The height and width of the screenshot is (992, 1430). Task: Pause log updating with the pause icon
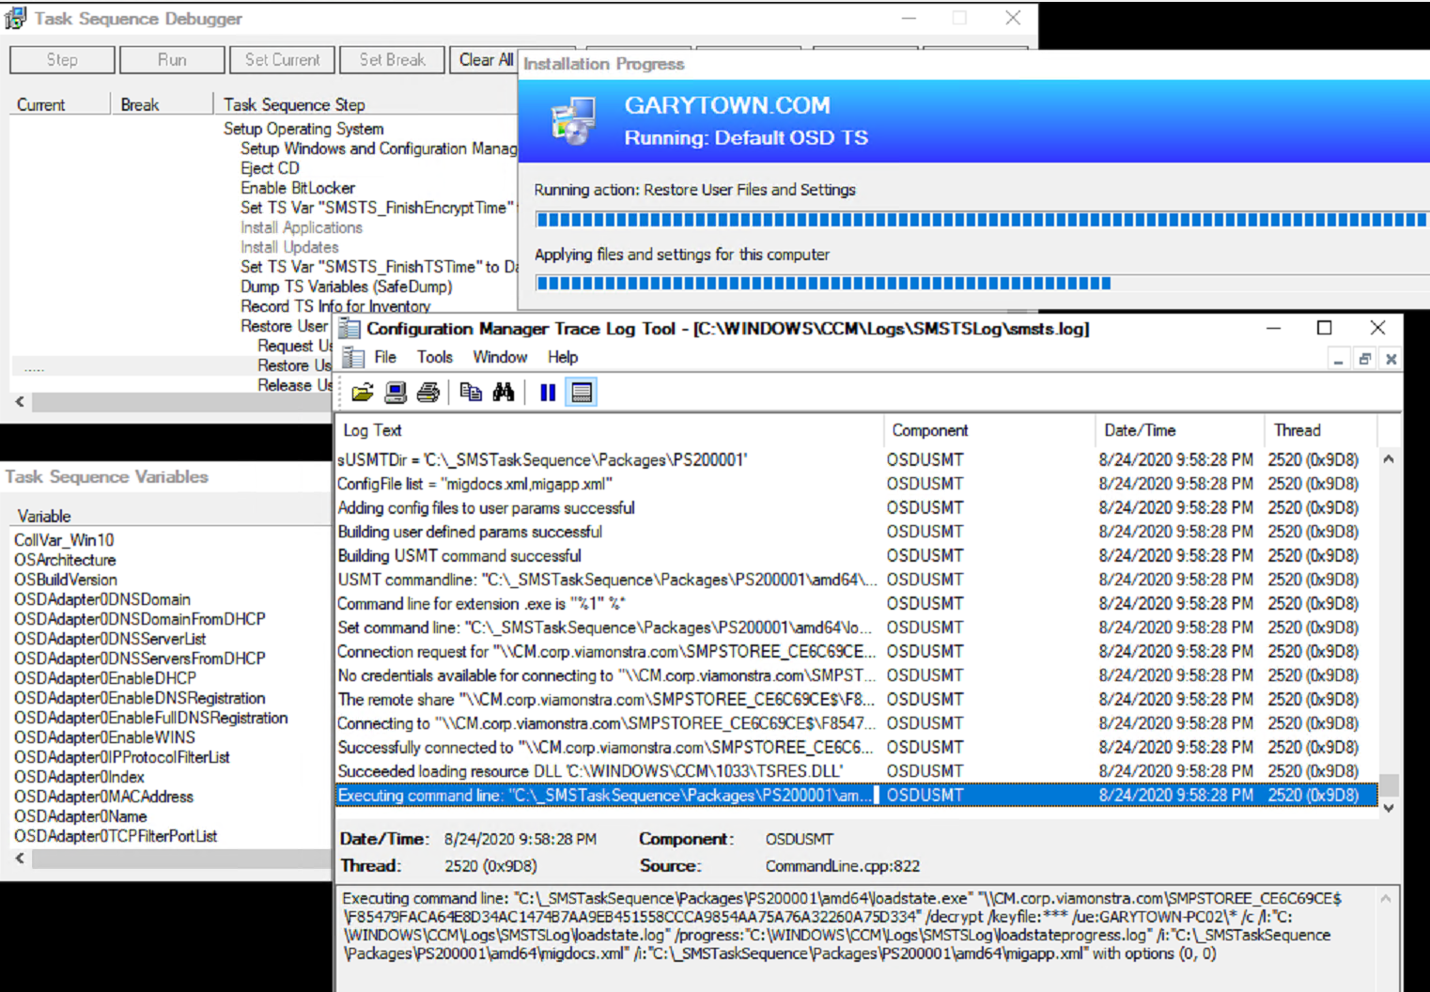(548, 393)
